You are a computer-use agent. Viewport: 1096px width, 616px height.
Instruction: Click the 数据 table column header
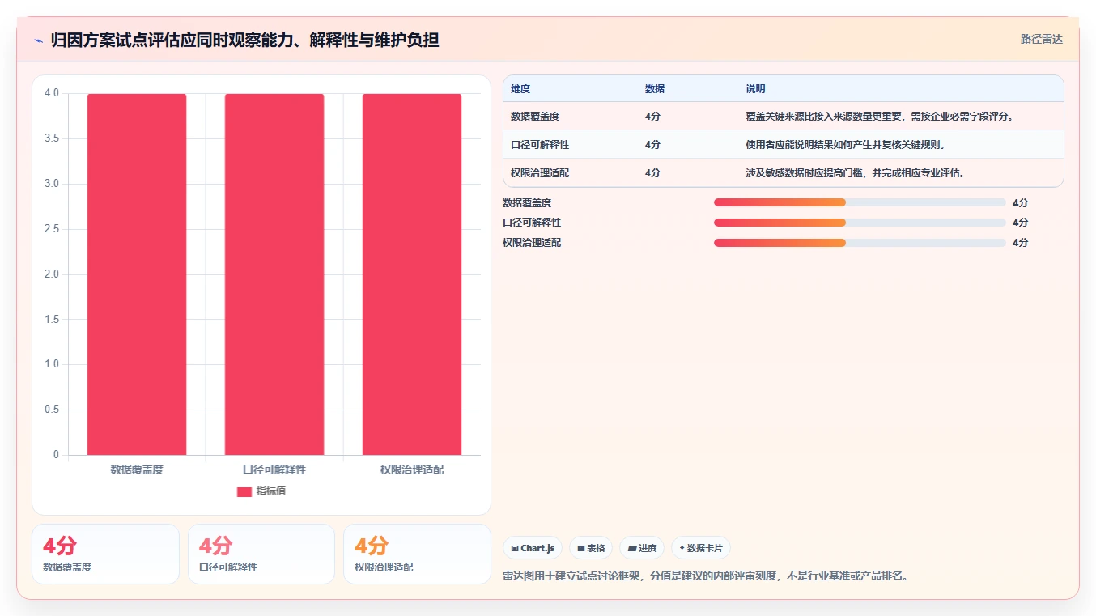point(655,89)
